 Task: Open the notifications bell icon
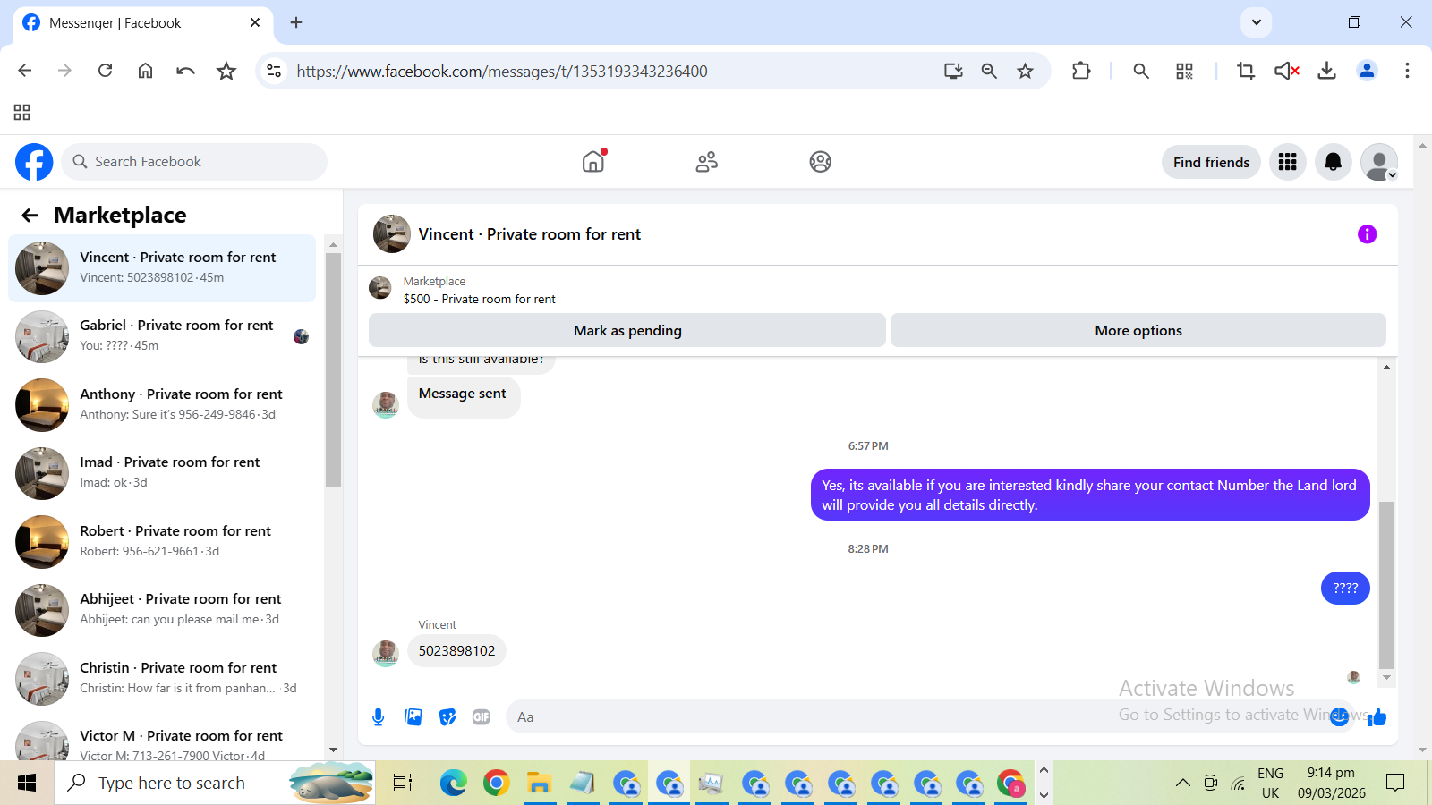pos(1334,162)
